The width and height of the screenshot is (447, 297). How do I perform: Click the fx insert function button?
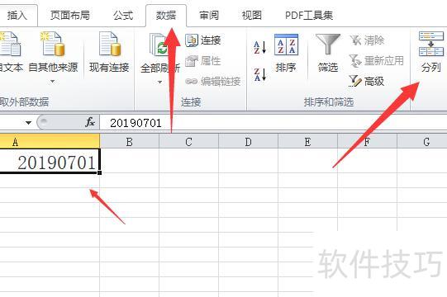[x=90, y=122]
